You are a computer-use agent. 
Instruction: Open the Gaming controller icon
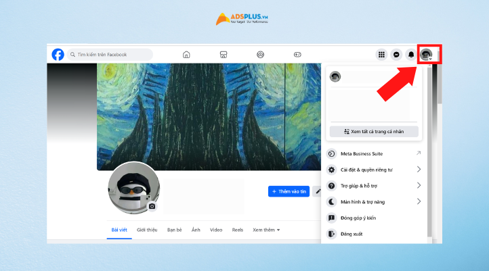tap(297, 55)
